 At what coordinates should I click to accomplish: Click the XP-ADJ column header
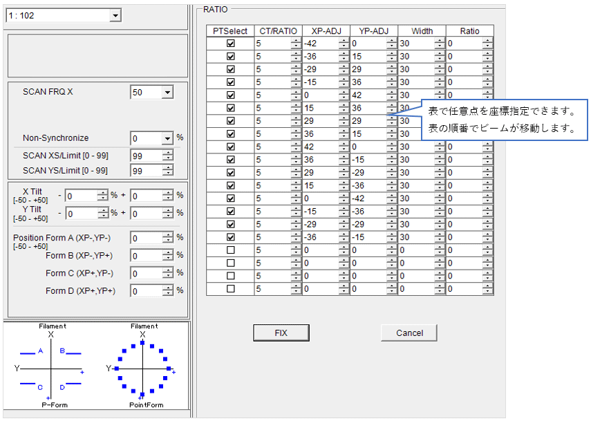point(326,31)
